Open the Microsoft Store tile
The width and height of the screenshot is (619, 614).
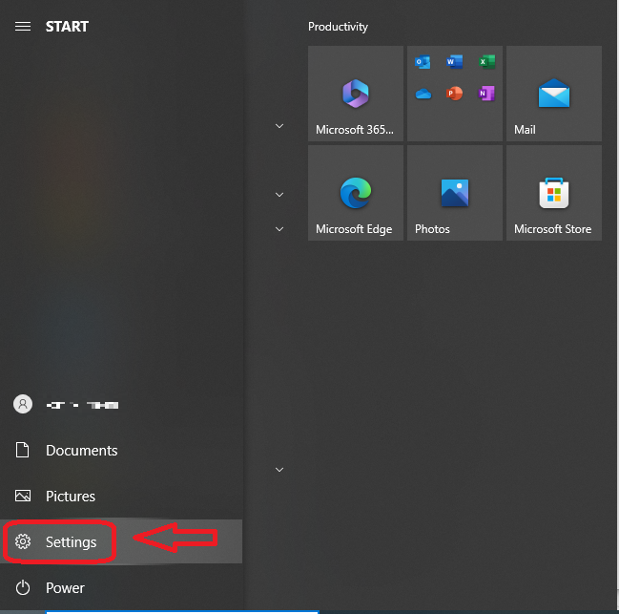[553, 193]
